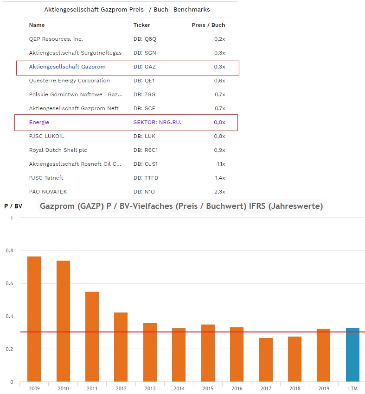Viewport: 365px width, 394px height.
Task: Select PAO NOVATEK name
Action: click(48, 192)
